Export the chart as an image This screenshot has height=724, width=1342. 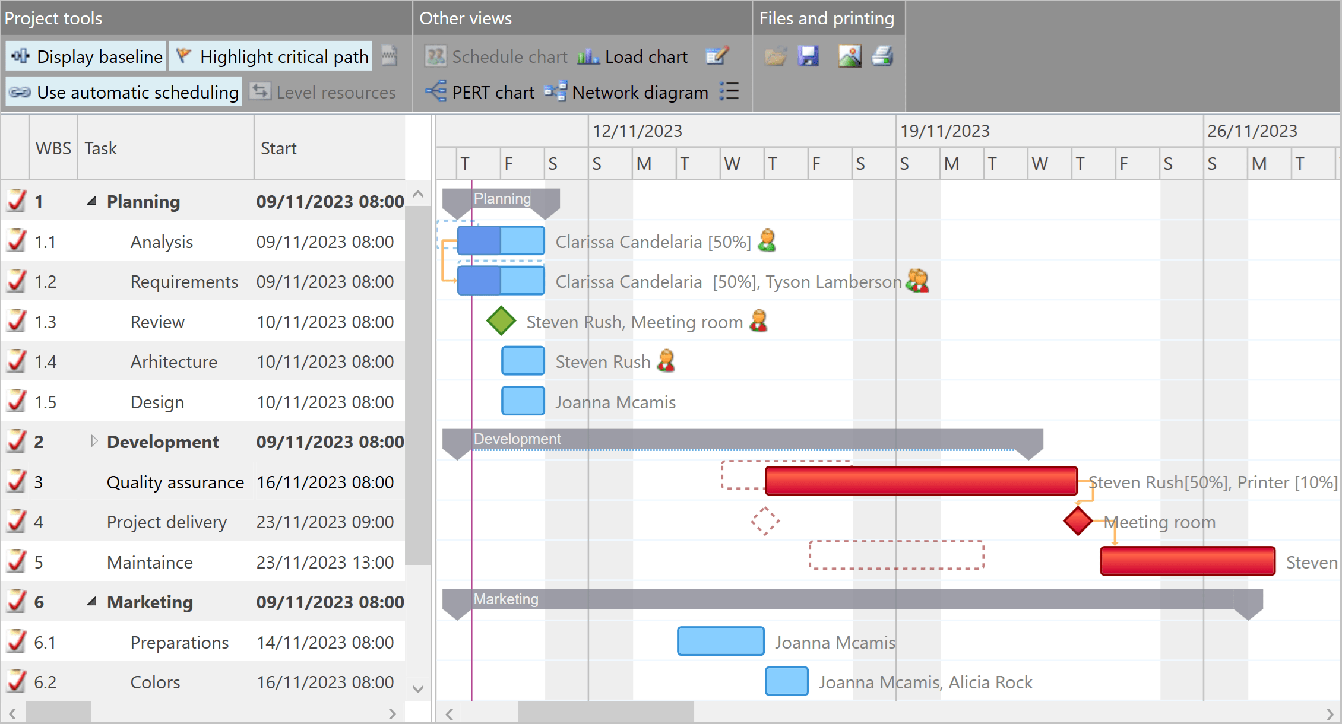pos(849,56)
